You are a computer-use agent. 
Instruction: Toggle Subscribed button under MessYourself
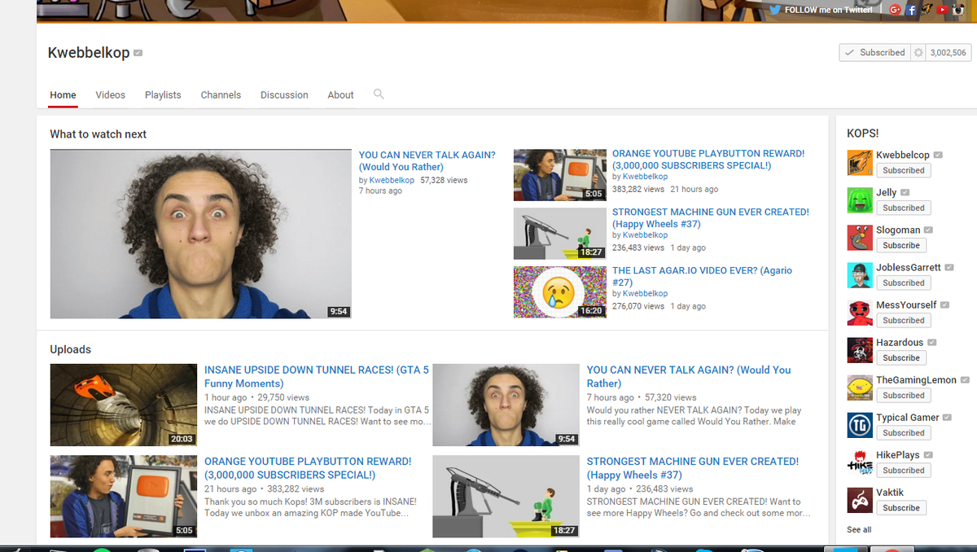pyautogui.click(x=903, y=320)
